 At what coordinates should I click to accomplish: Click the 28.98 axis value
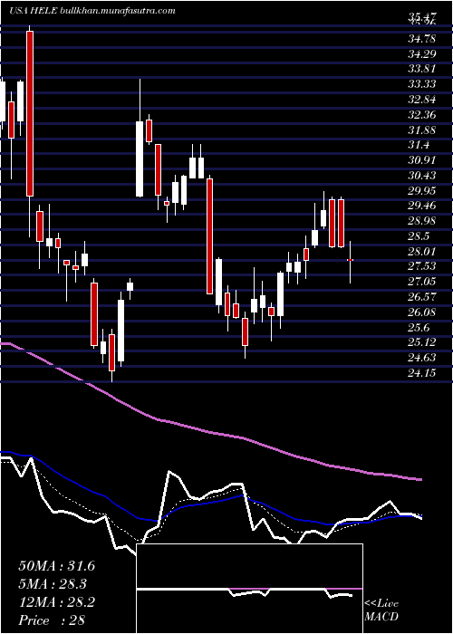pos(422,221)
